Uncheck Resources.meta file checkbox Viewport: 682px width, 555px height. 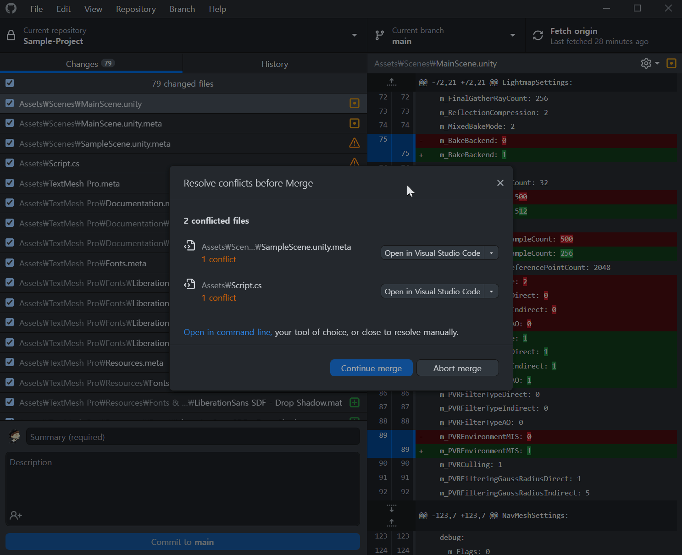10,362
